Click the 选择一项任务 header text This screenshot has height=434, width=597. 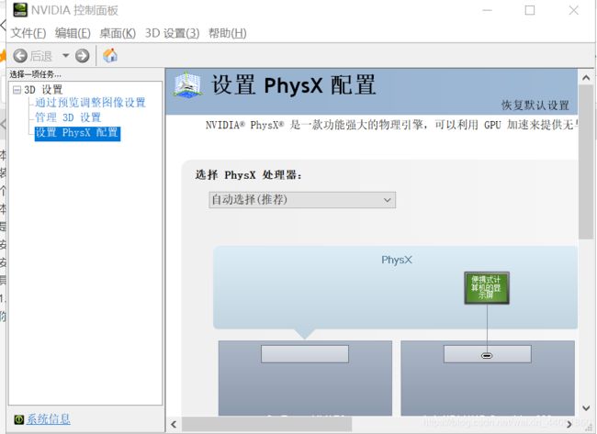35,74
